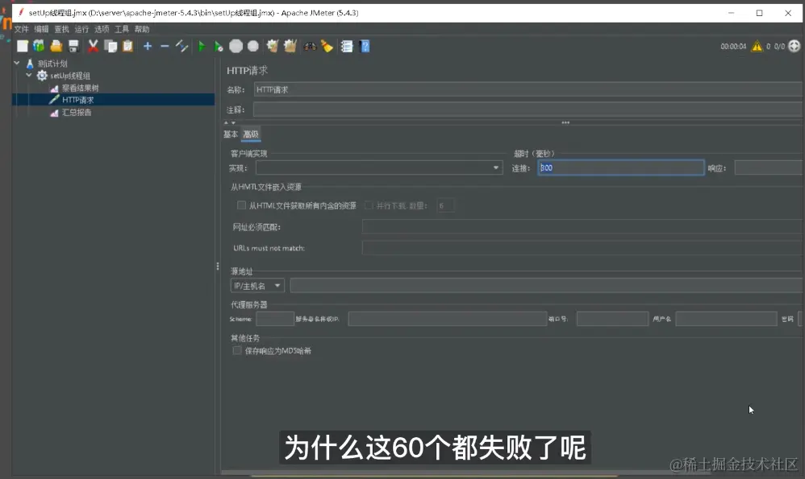Click the Clear results broom icon

(x=272, y=46)
